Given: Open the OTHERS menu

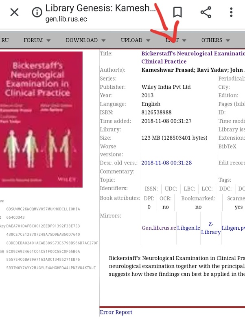Looking at the screenshot, I should click(x=212, y=40).
